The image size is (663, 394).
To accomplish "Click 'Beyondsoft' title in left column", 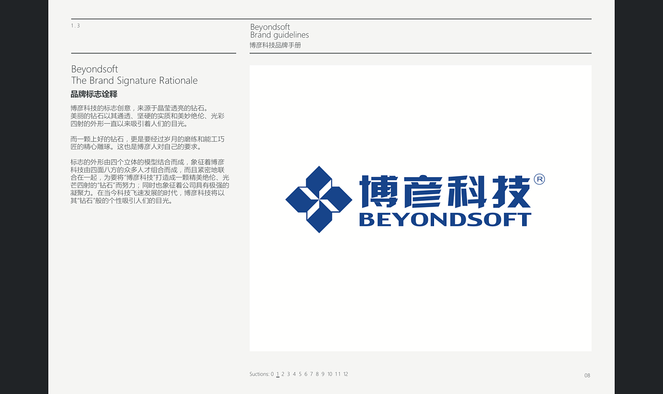I will (94, 69).
